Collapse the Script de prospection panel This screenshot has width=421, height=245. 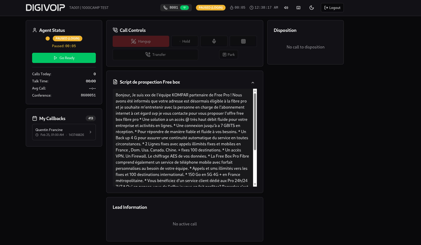pyautogui.click(x=253, y=83)
